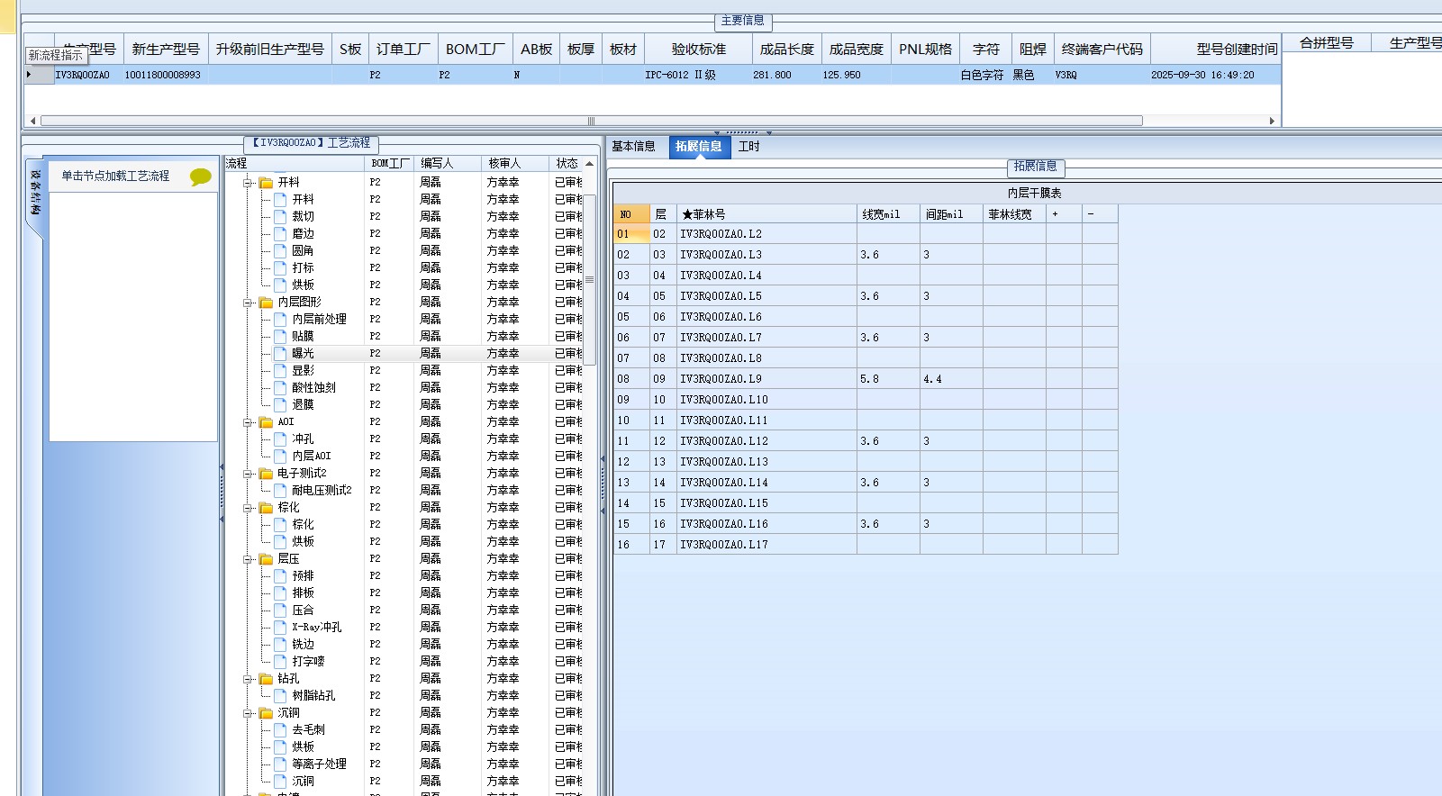Click the document icon beside 内层AOI

pos(280,456)
